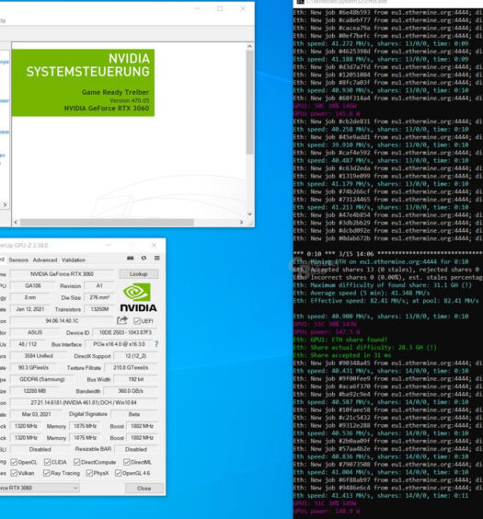
Task: Minimize the GPU-Z window
Action: [109, 246]
